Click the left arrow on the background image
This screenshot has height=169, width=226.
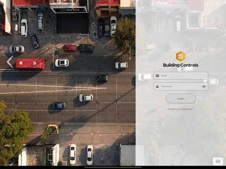coord(10,62)
